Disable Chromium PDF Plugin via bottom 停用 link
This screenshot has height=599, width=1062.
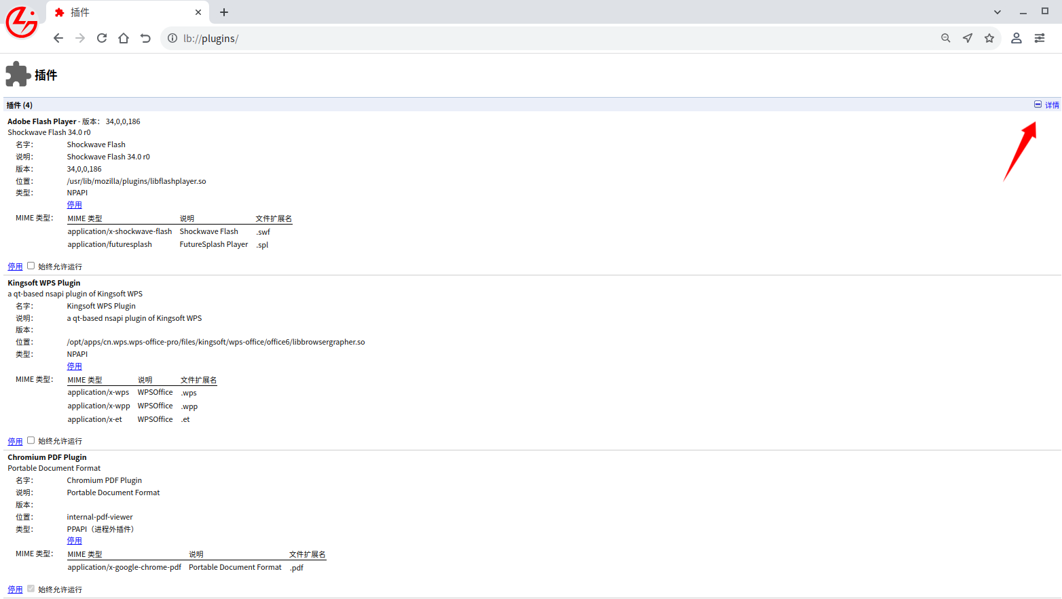(x=15, y=590)
